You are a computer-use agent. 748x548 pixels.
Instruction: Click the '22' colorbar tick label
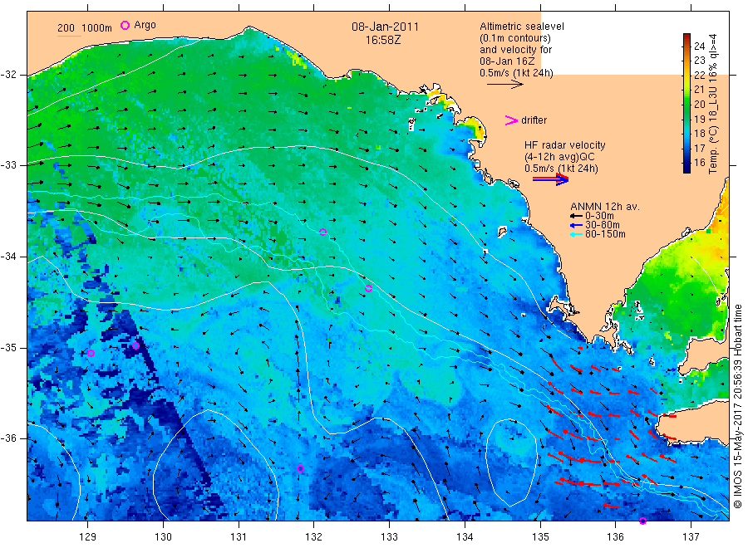point(699,75)
